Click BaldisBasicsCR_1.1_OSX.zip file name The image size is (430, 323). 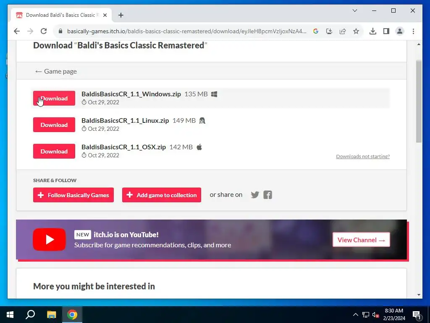point(124,147)
